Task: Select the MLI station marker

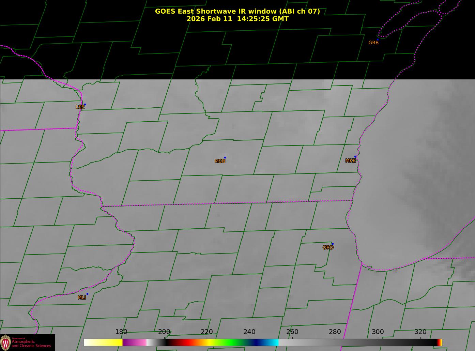Action: (87, 294)
